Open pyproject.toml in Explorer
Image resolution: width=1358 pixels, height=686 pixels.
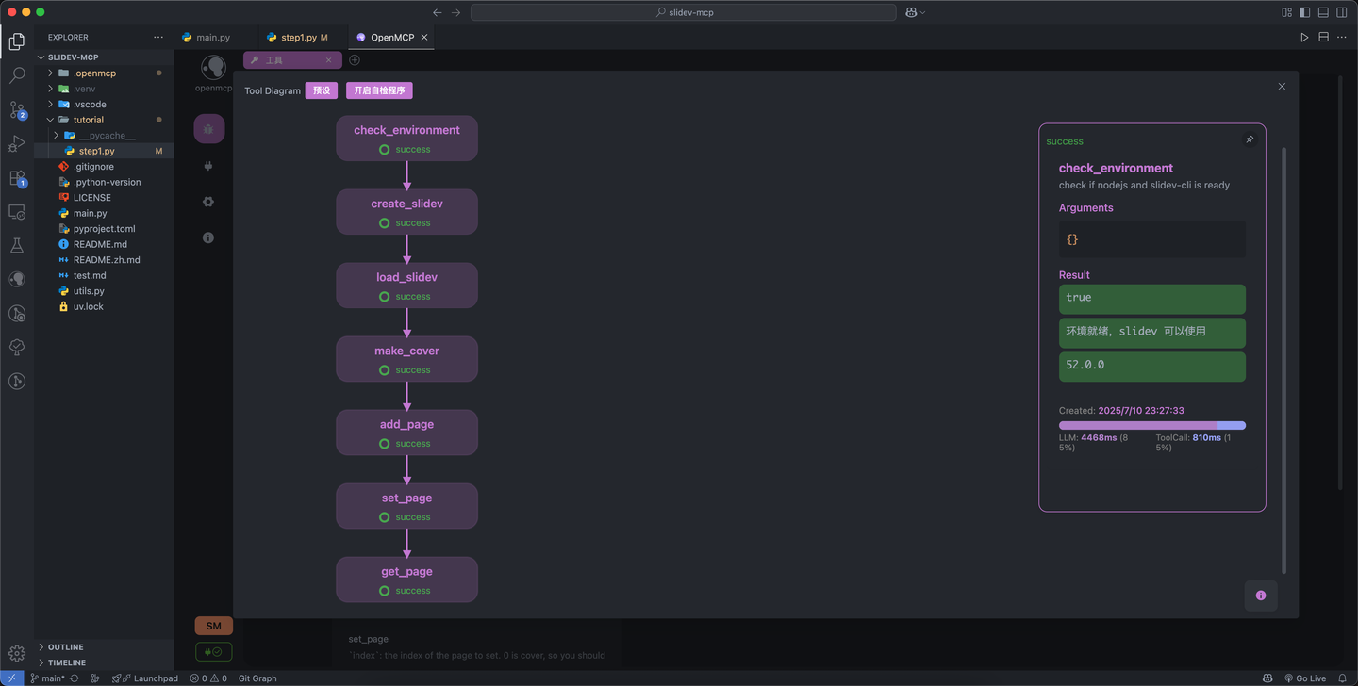click(x=104, y=229)
